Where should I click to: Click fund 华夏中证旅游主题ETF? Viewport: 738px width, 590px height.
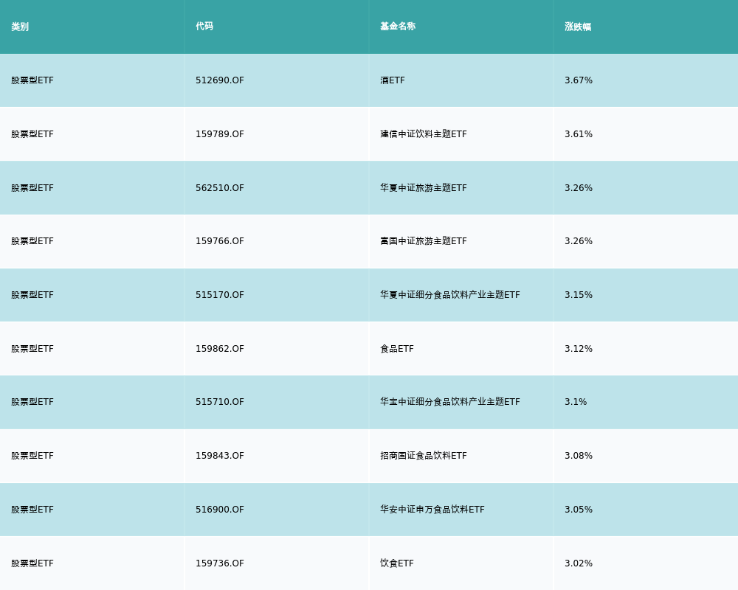tap(424, 188)
